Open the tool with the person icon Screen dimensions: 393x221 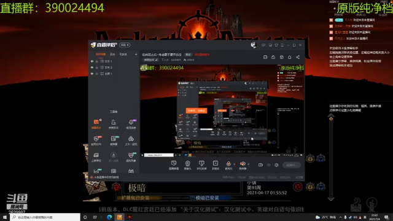[114, 124]
